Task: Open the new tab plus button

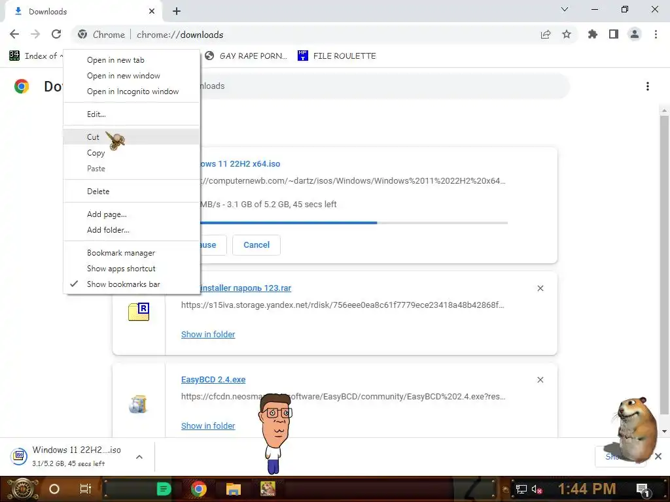Action: click(x=177, y=12)
